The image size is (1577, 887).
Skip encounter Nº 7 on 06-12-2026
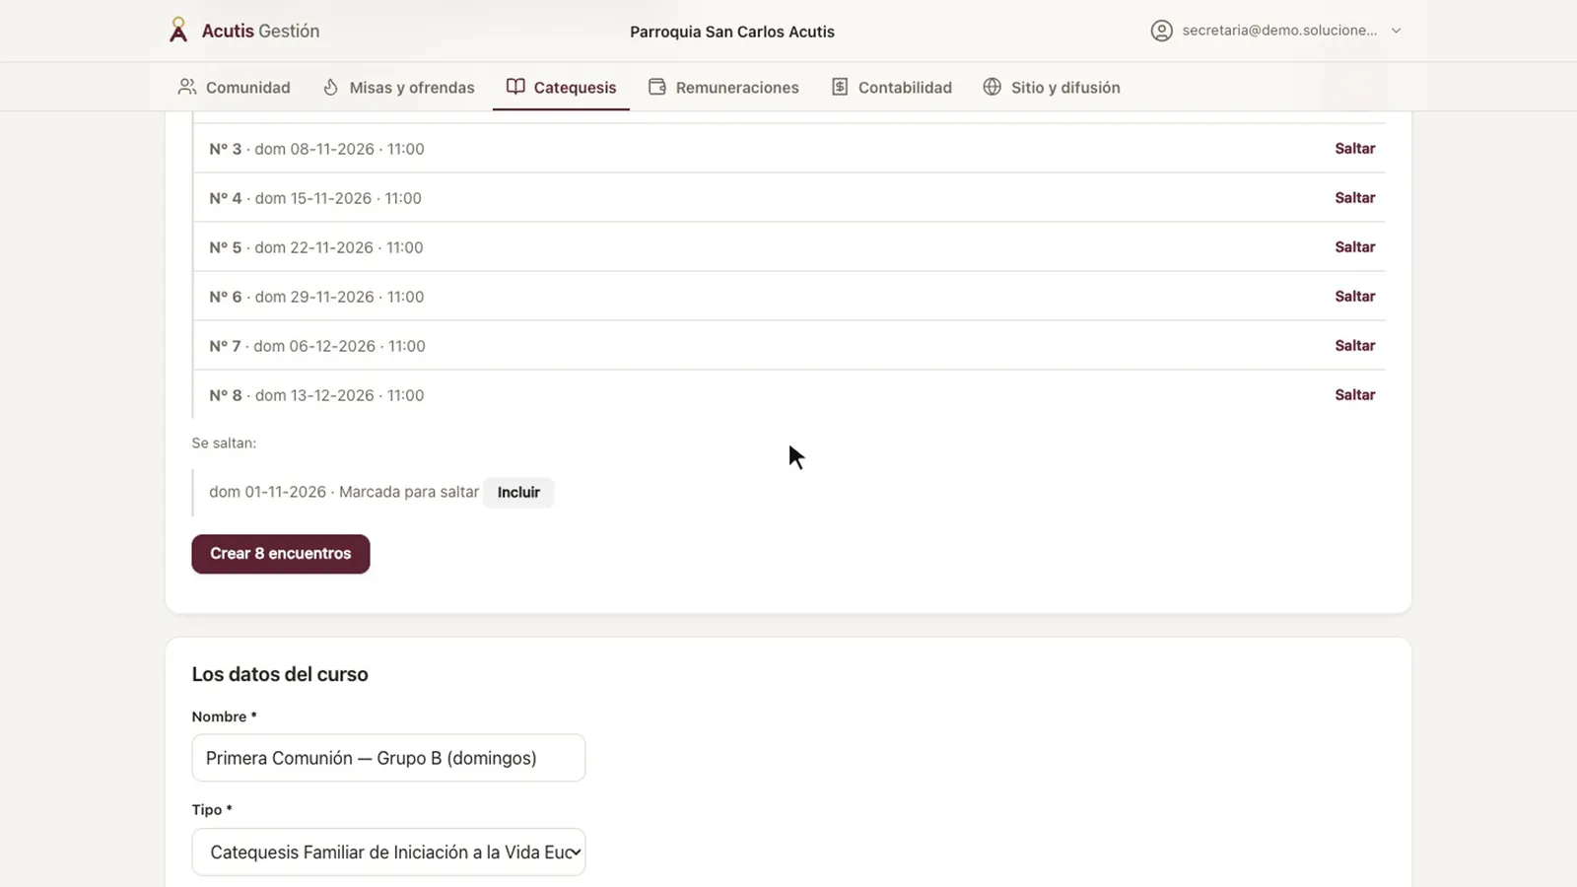tap(1354, 346)
